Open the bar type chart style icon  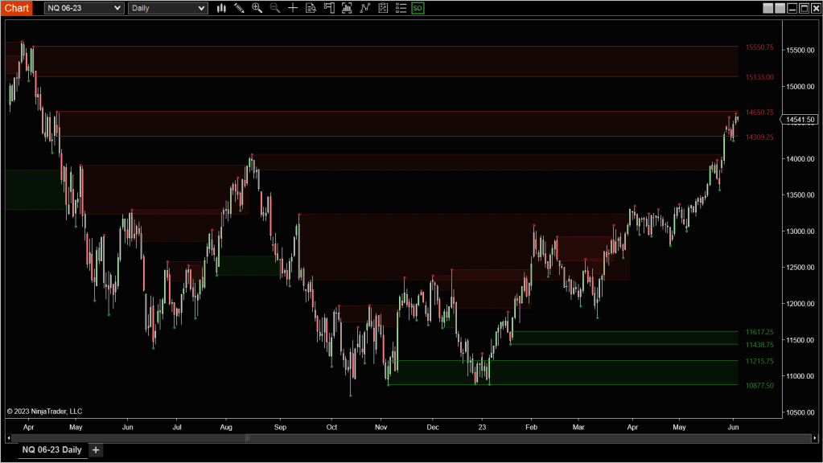[x=221, y=8]
